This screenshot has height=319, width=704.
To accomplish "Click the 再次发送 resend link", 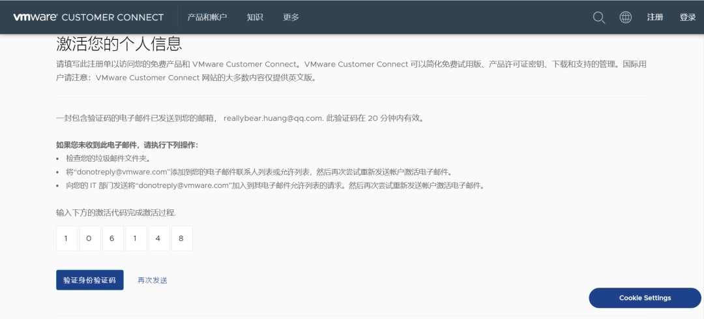I will pyautogui.click(x=153, y=281).
